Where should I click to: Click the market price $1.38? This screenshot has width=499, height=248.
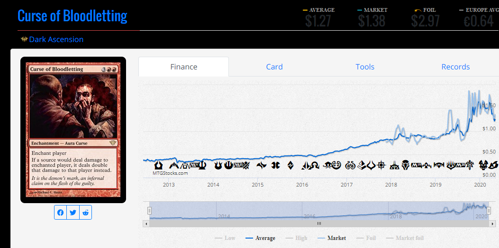tap(372, 21)
